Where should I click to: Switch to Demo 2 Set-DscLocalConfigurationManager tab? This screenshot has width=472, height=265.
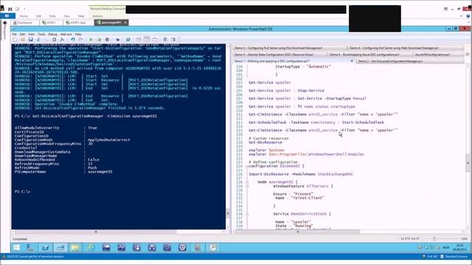point(410,61)
